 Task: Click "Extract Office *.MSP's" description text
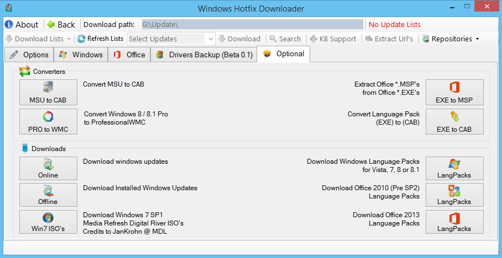387,84
